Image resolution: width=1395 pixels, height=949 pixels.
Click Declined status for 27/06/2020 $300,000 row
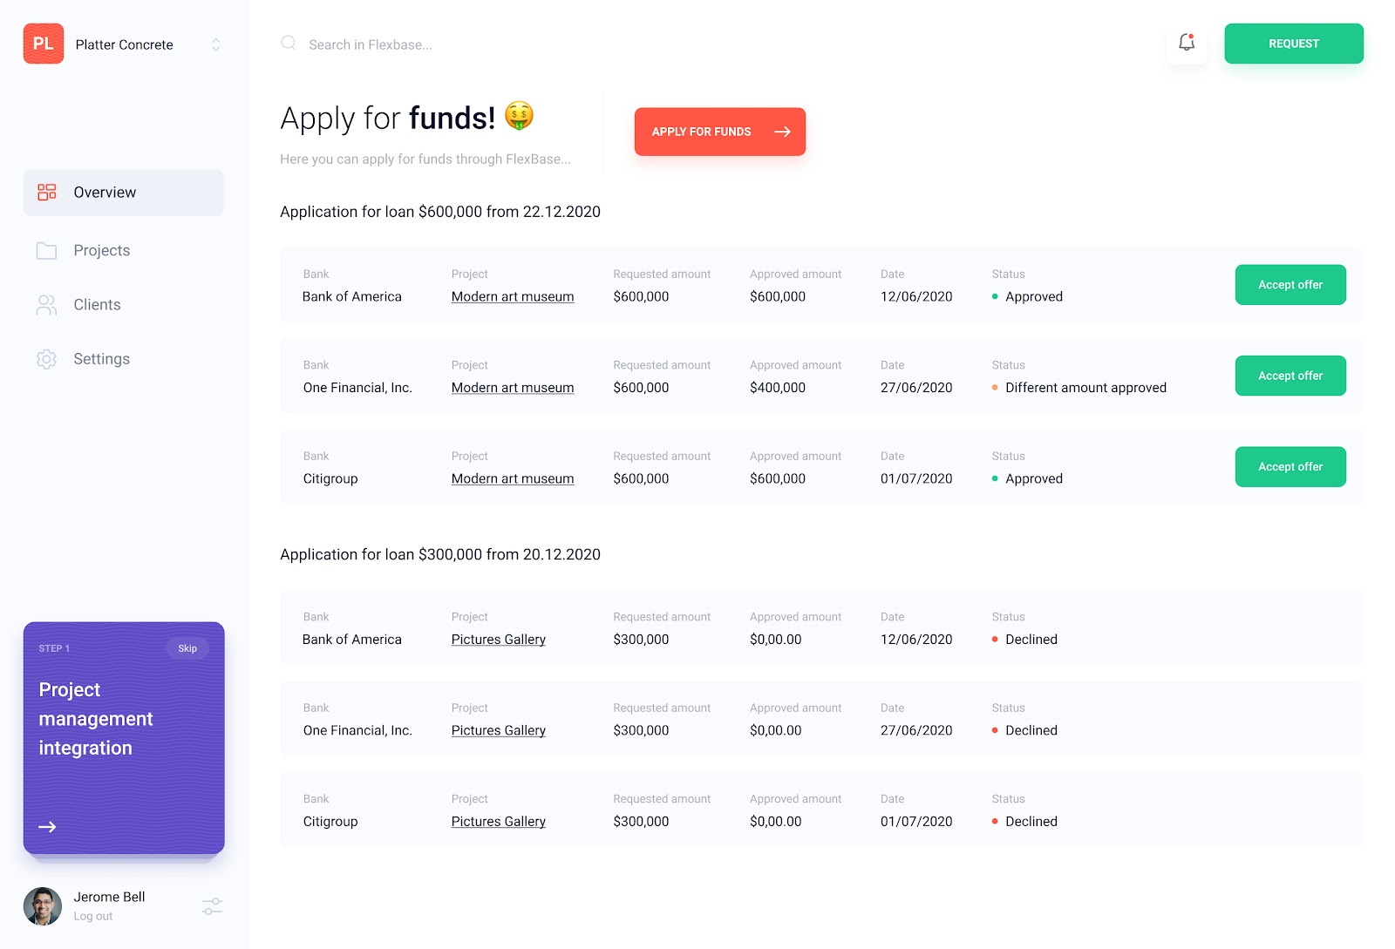point(1024,731)
